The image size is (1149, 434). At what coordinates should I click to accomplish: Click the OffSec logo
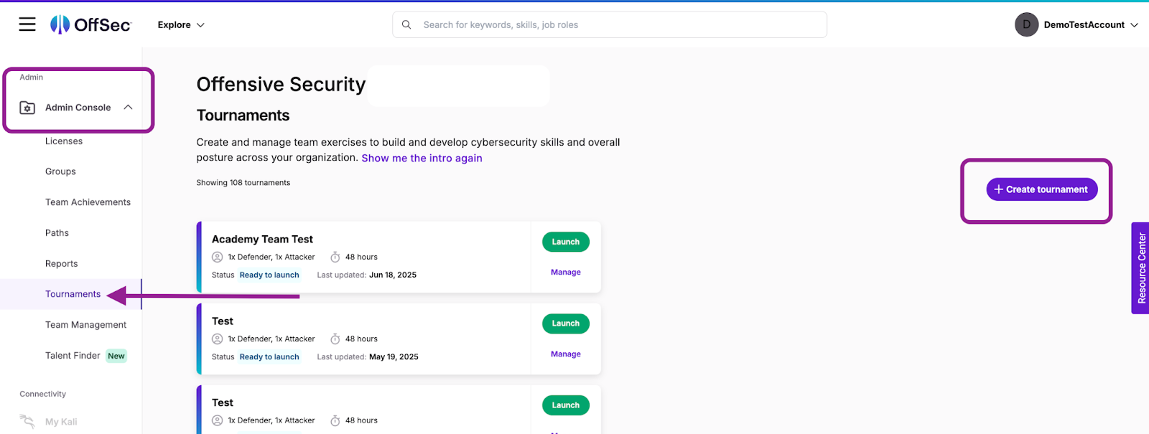point(90,24)
